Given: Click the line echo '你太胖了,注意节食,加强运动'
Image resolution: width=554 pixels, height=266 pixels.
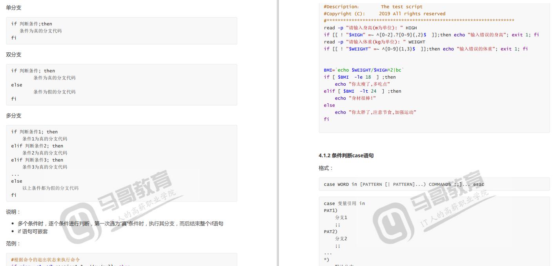Looking at the screenshot, I should click(x=375, y=112).
